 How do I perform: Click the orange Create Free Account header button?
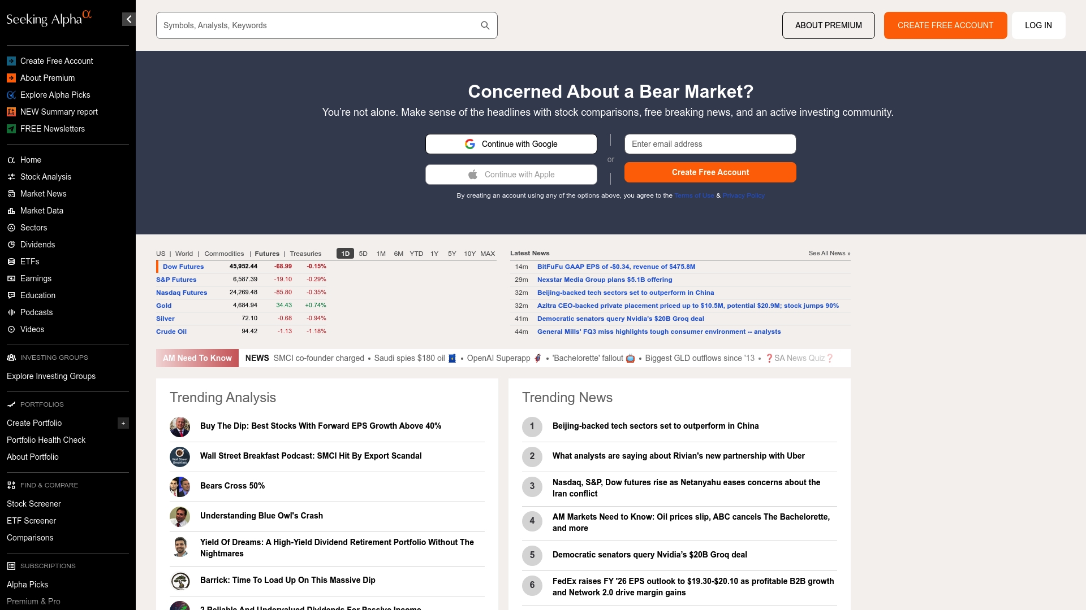pos(945,25)
